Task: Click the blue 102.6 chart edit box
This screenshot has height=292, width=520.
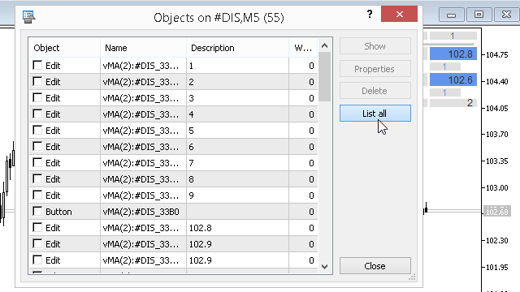Action: 453,79
